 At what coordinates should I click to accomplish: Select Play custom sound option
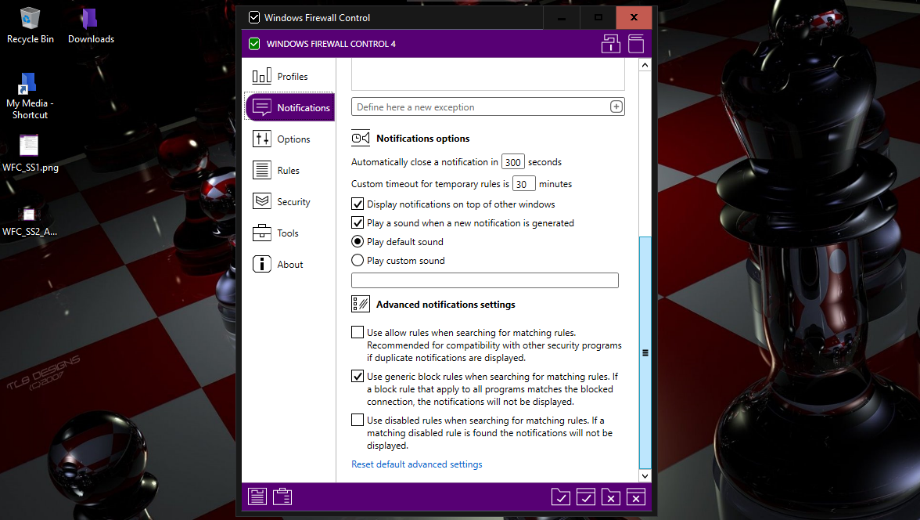coord(358,261)
